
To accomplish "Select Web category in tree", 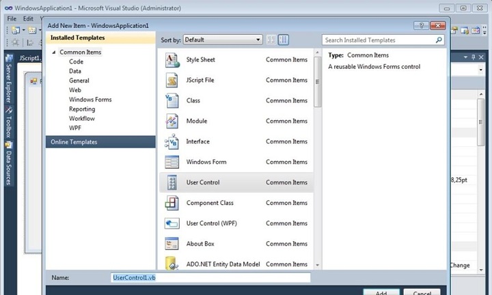I will [x=75, y=90].
